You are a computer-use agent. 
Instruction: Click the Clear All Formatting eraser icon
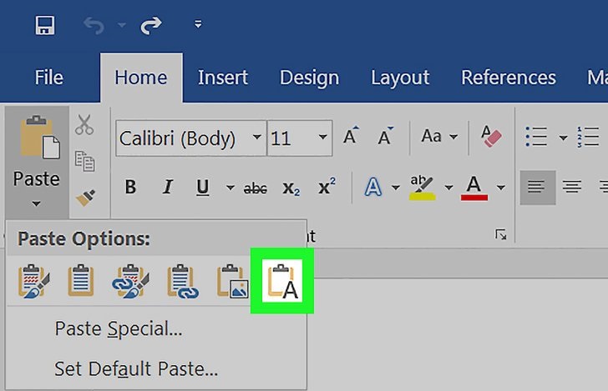point(491,136)
